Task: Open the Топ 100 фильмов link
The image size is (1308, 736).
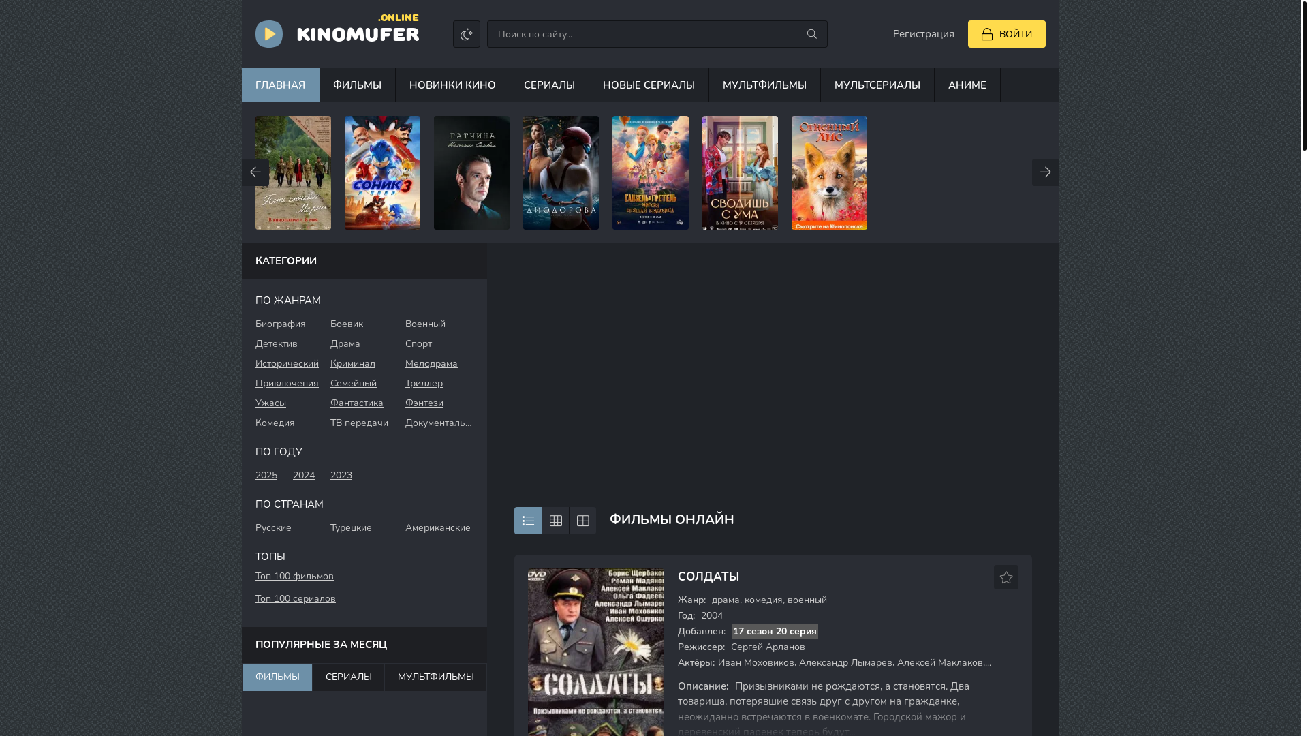Action: tap(294, 576)
